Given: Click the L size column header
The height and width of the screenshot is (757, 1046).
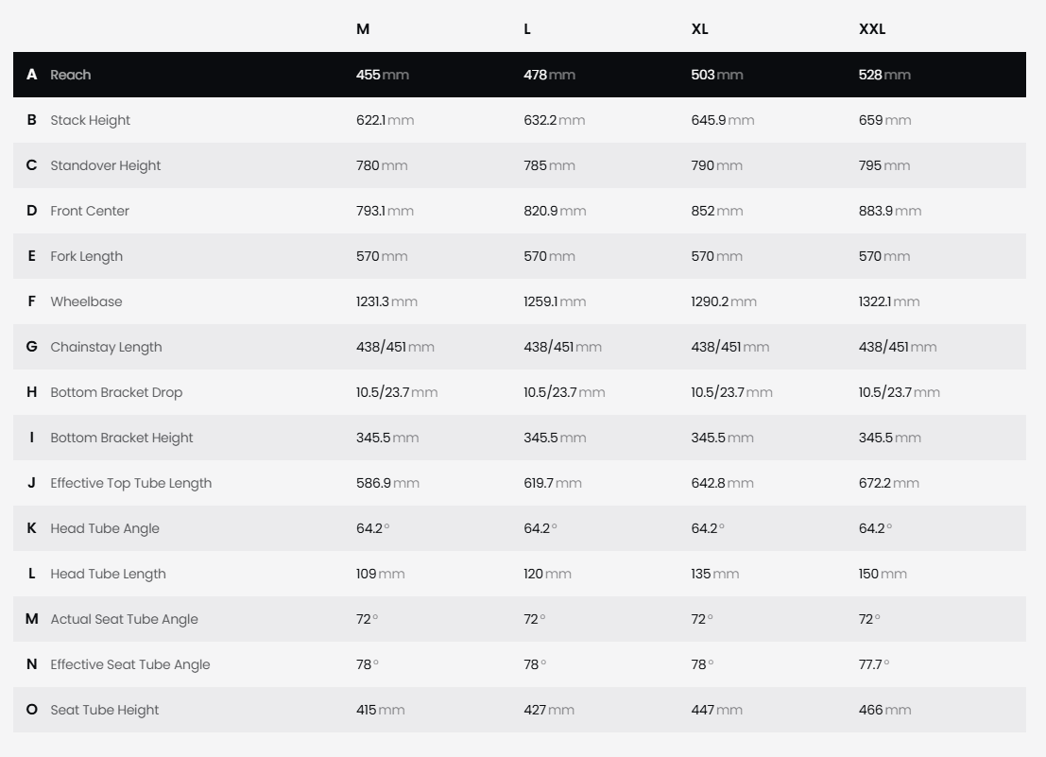Looking at the screenshot, I should [x=527, y=29].
